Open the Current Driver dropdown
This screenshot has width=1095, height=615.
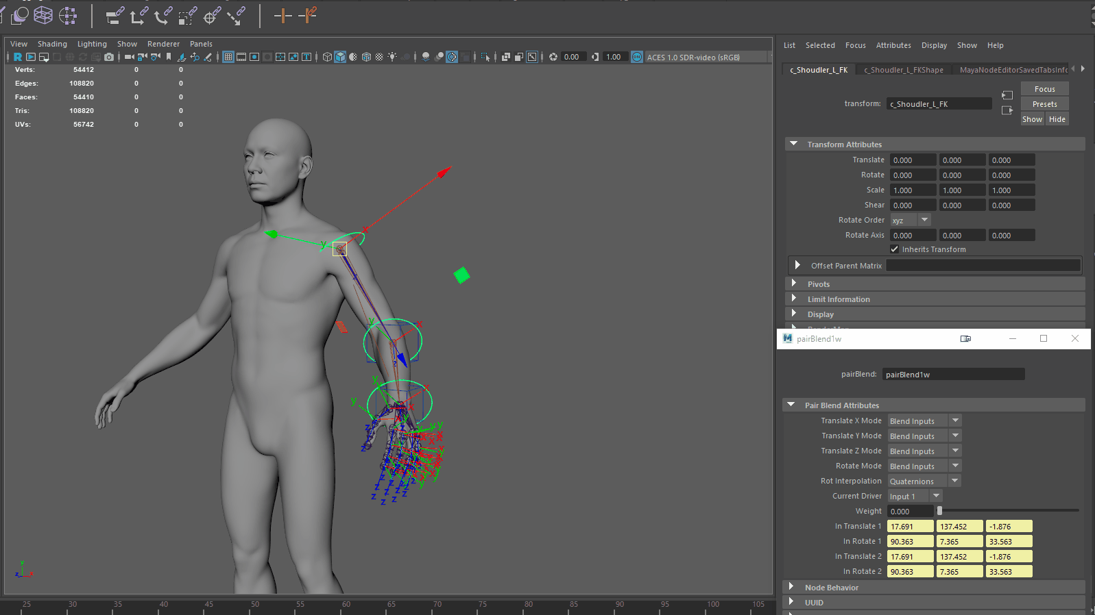[x=915, y=496]
